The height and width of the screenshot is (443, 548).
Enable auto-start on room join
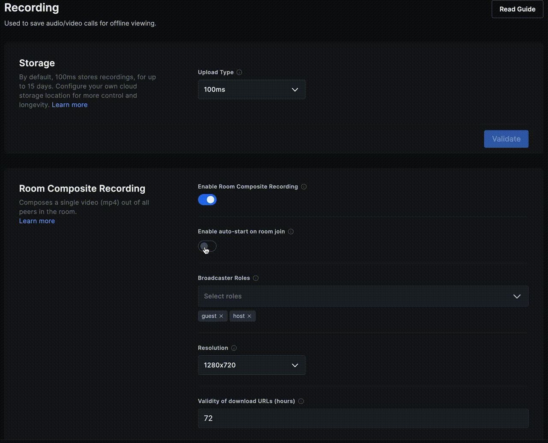click(x=207, y=246)
